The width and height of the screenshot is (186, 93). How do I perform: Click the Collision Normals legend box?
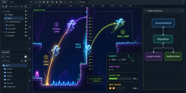[95, 80]
